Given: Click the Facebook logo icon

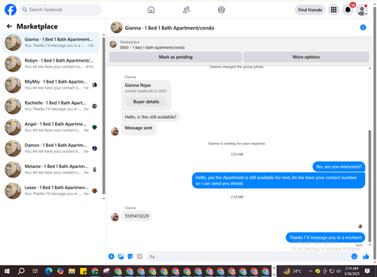Looking at the screenshot, I should tap(11, 10).
